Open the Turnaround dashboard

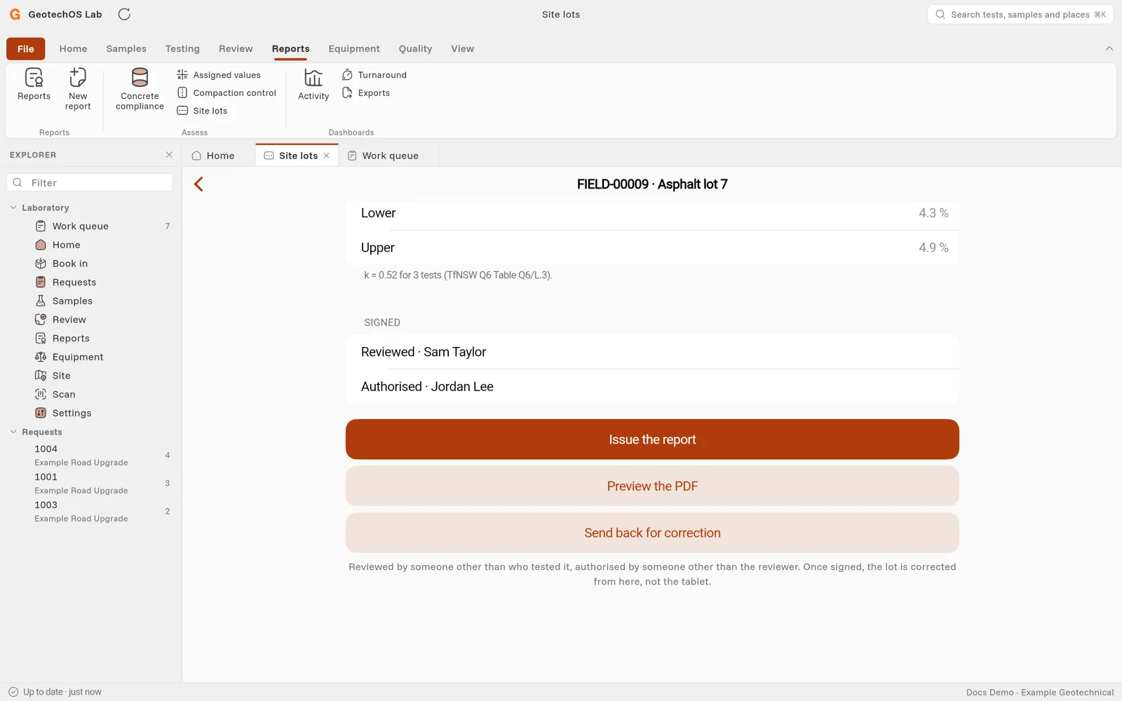point(374,75)
